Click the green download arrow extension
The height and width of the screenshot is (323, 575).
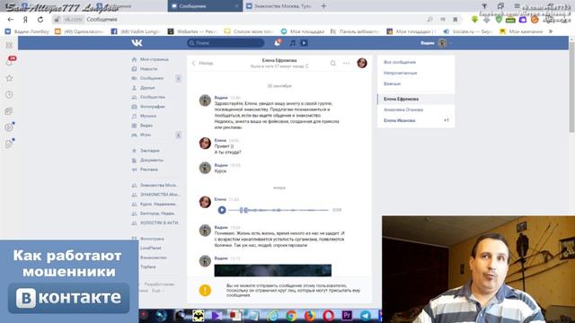pos(474,19)
